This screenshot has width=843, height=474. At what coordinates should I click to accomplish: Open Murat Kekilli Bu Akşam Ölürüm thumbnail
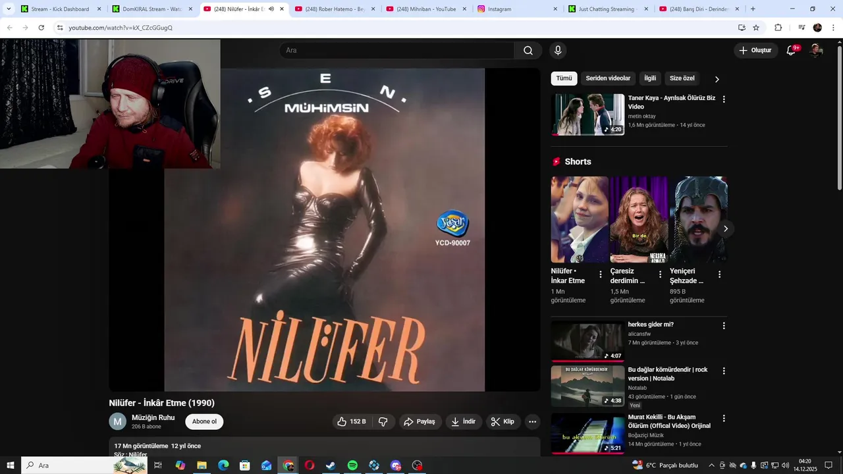pos(587,434)
